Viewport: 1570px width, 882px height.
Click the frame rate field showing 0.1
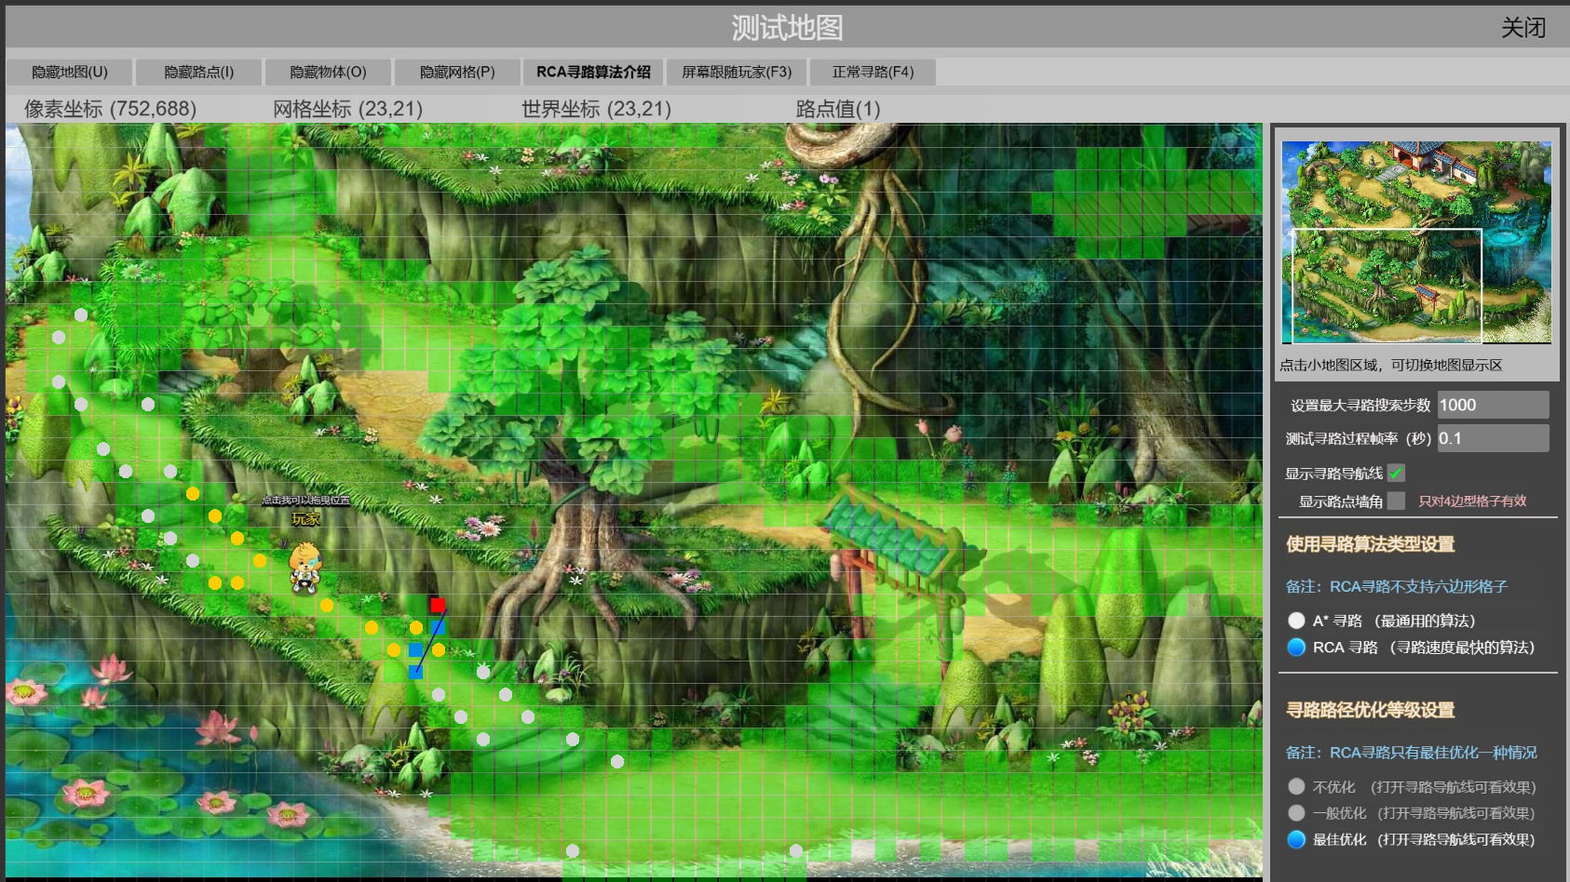[1494, 438]
